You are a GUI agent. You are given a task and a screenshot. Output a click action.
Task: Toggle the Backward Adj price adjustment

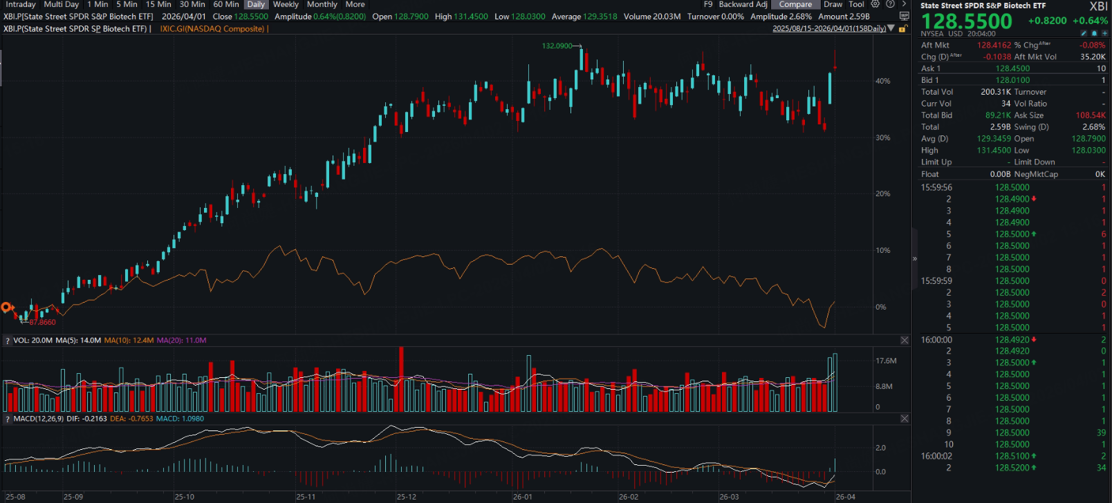click(x=743, y=4)
